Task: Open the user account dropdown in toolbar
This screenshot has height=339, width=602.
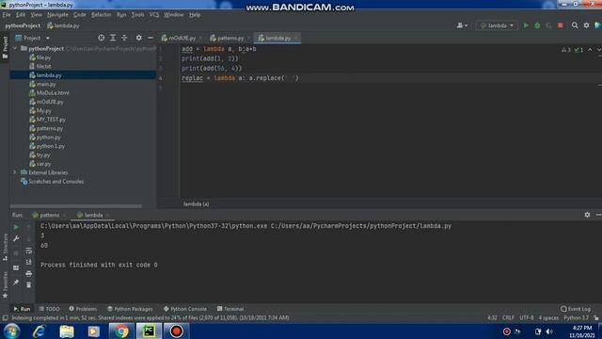Action: pyautogui.click(x=462, y=25)
